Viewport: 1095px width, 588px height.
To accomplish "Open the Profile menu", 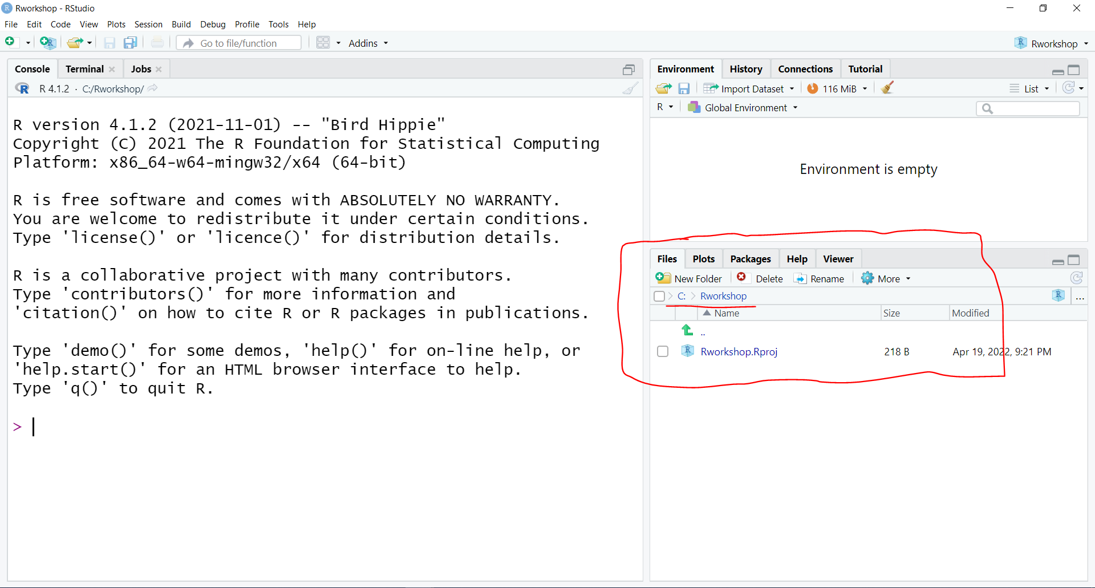I will tap(247, 24).
